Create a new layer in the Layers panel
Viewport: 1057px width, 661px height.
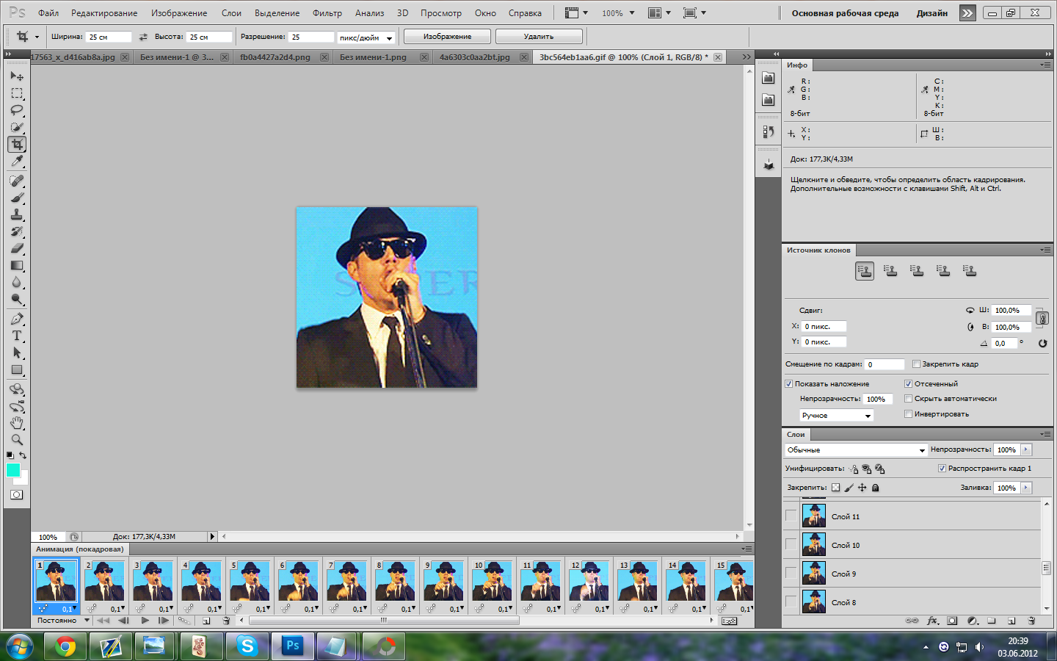[1011, 621]
